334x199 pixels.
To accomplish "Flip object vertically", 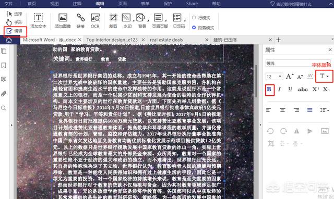I will pyautogui.click(x=310, y=131).
